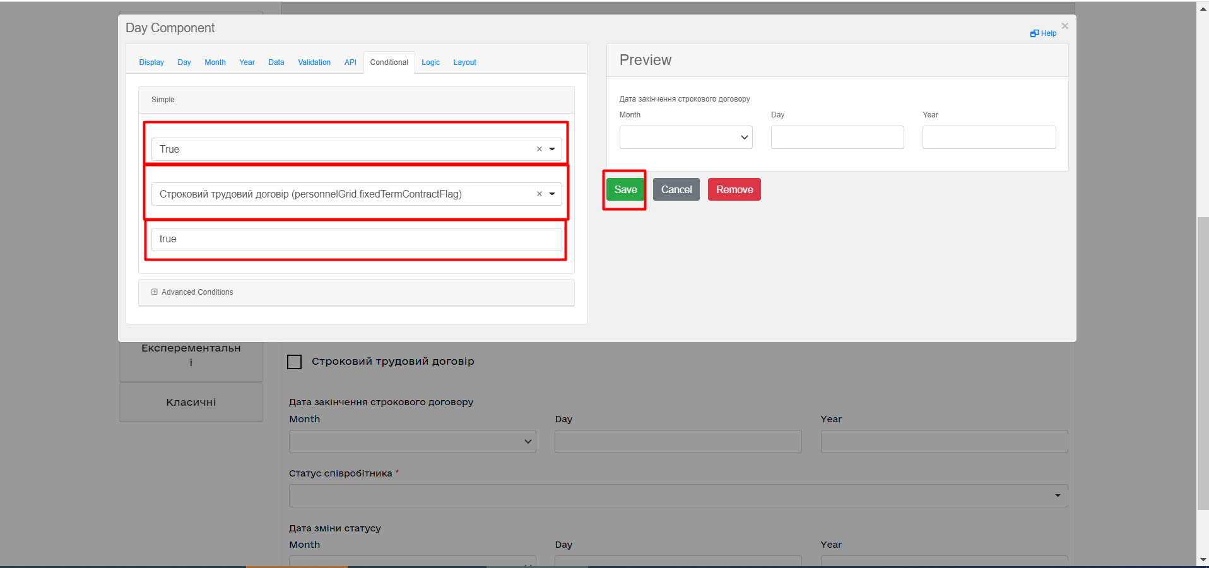Close the Day Component dialog
This screenshot has width=1209, height=568.
click(x=1065, y=26)
